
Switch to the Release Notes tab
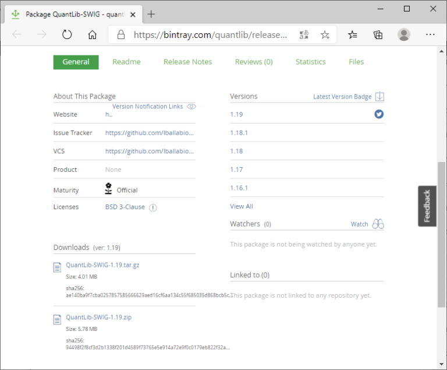(187, 62)
